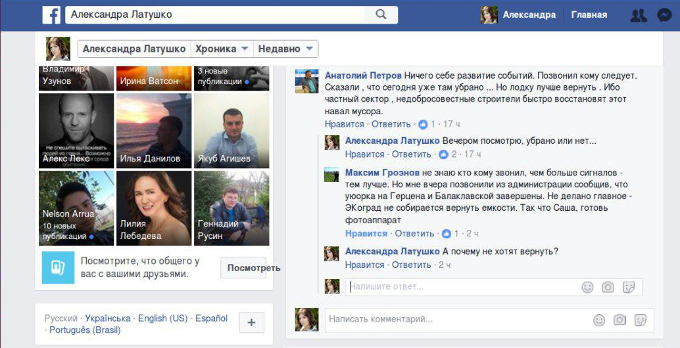Switch language to Español

coord(211,318)
